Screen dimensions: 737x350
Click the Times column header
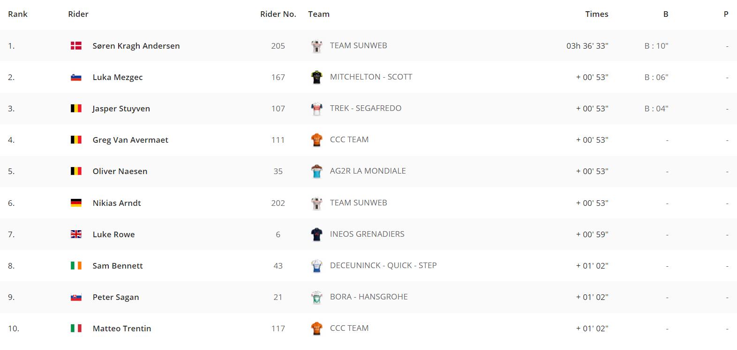point(597,14)
